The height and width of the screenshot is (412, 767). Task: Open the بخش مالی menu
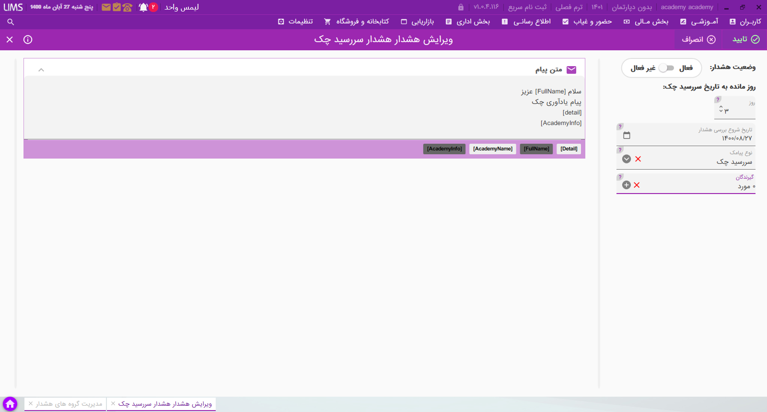(646, 22)
